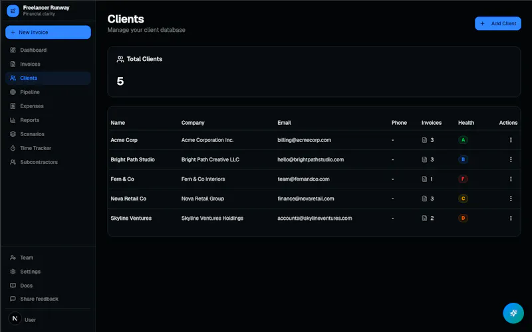Screen dimensions: 532x332
Task: Click Fern & Co health badge F
Action: pyautogui.click(x=463, y=179)
